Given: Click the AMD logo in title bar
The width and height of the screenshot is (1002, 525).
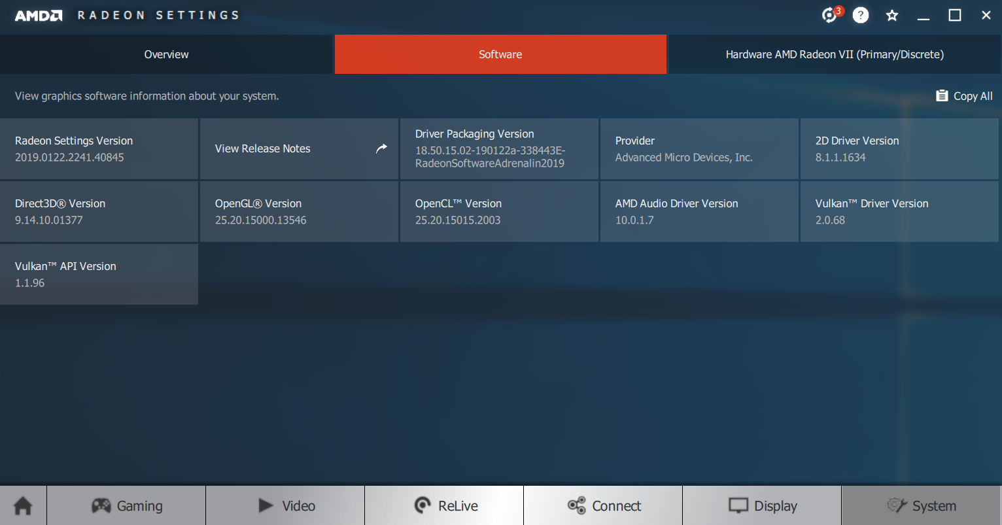Looking at the screenshot, I should [39, 16].
